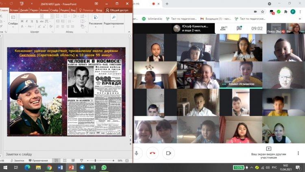
Task: Open Telegram from the taskbar
Action: click(82, 168)
